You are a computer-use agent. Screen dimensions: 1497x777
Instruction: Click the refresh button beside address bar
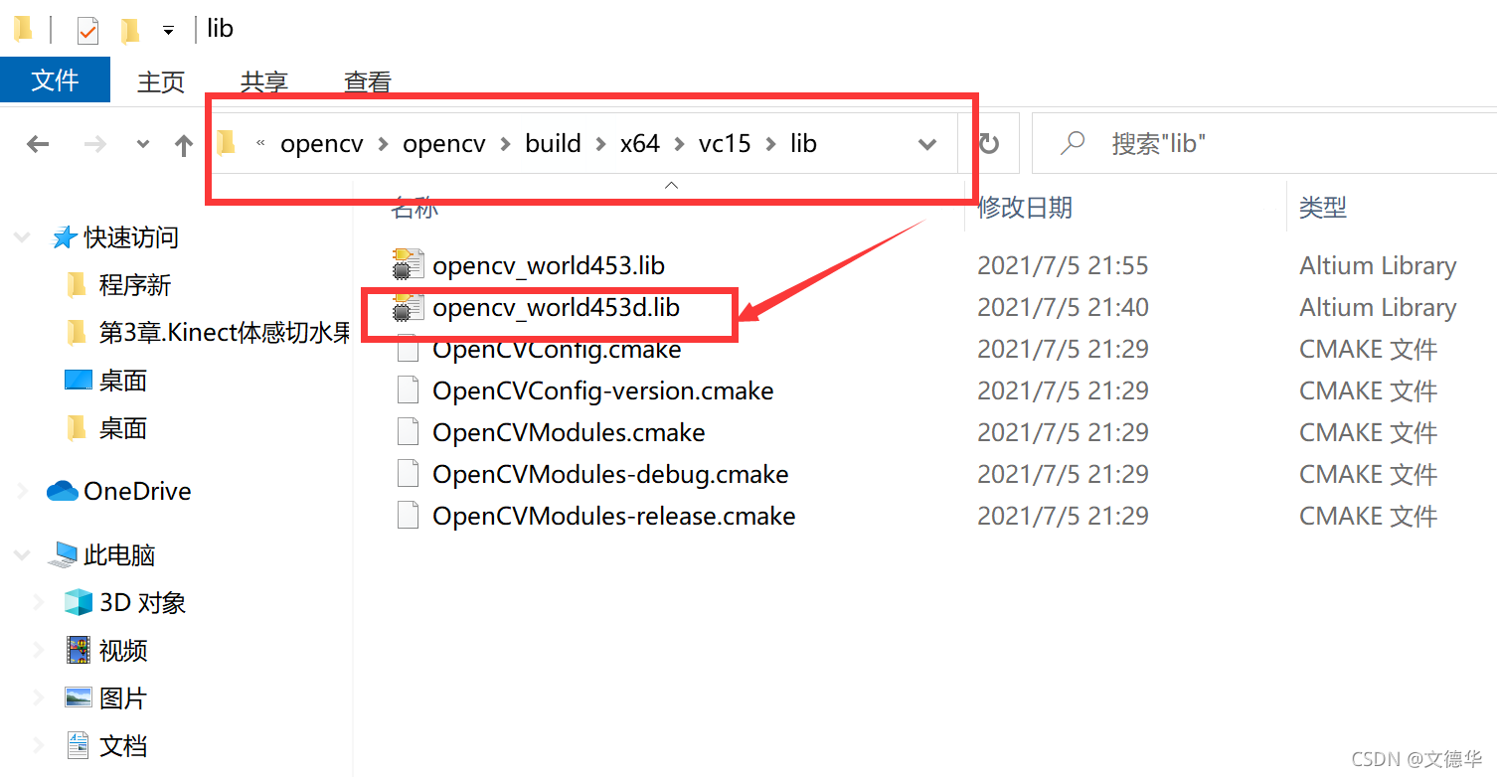point(989,145)
